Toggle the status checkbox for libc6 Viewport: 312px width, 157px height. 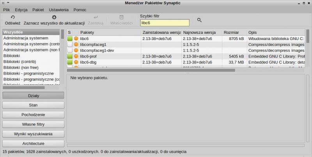tap(70, 39)
